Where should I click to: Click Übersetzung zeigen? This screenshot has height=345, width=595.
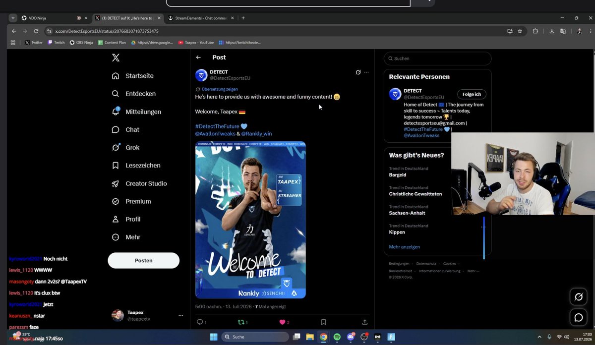[220, 89]
